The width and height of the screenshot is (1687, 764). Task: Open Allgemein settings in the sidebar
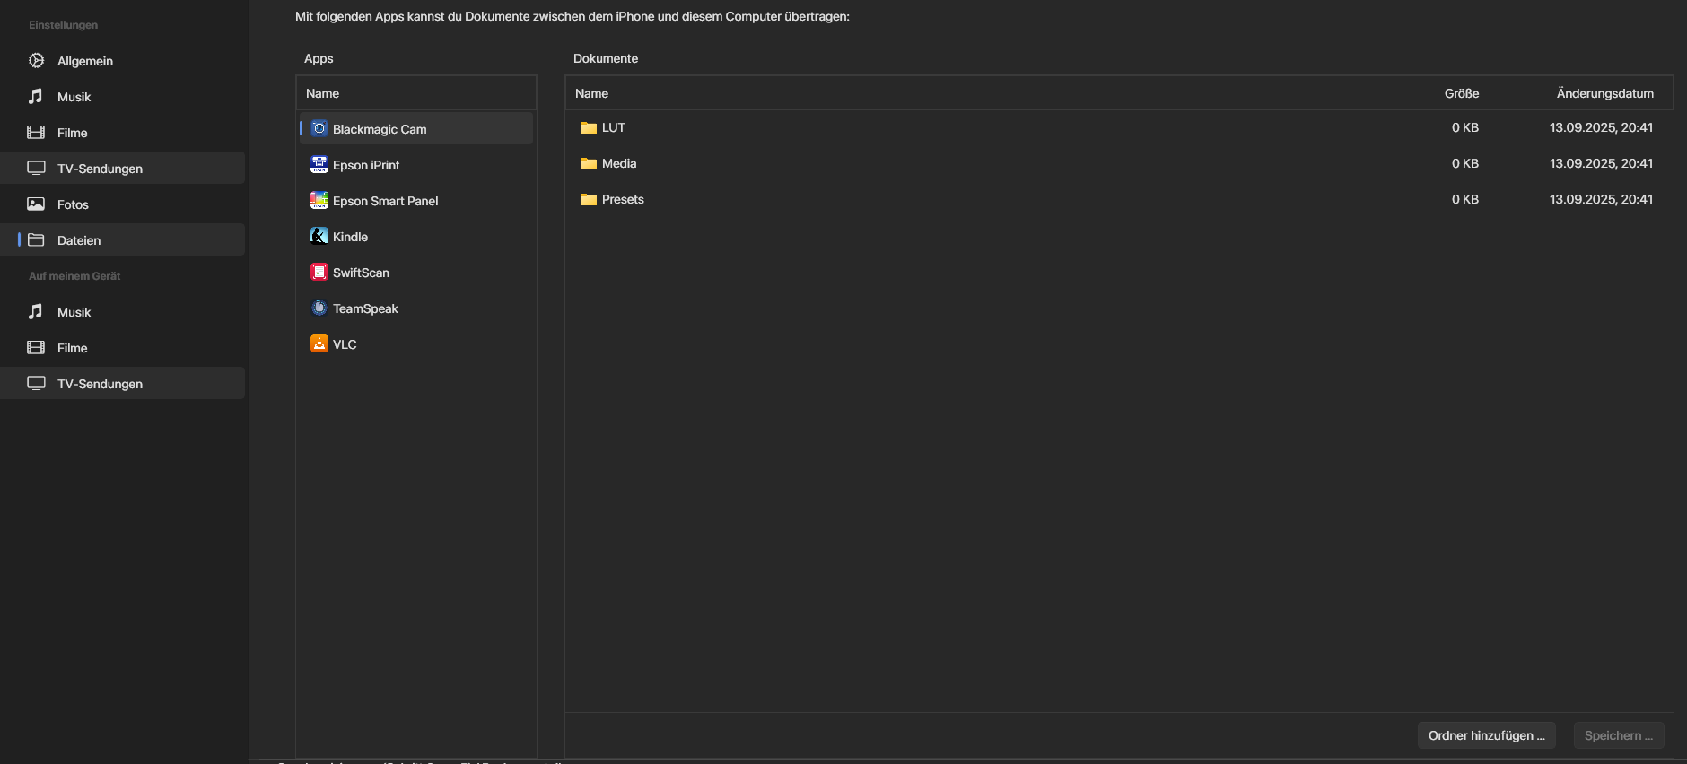coord(123,61)
